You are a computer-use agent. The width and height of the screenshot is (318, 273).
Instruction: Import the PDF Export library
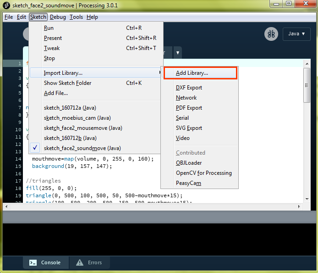point(200,108)
